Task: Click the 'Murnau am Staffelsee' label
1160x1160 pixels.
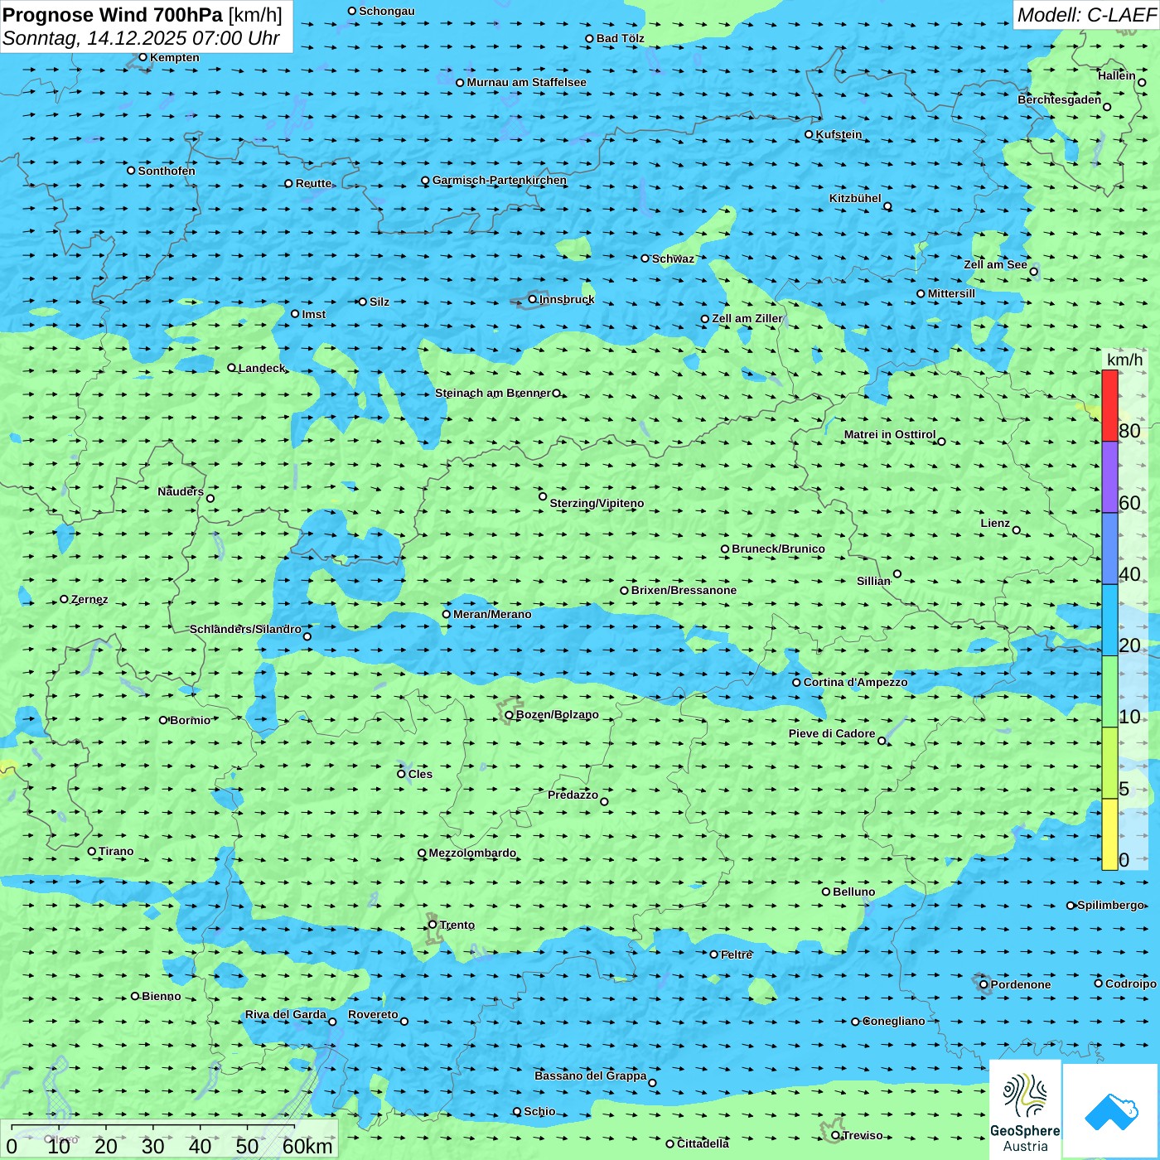Action: (527, 82)
